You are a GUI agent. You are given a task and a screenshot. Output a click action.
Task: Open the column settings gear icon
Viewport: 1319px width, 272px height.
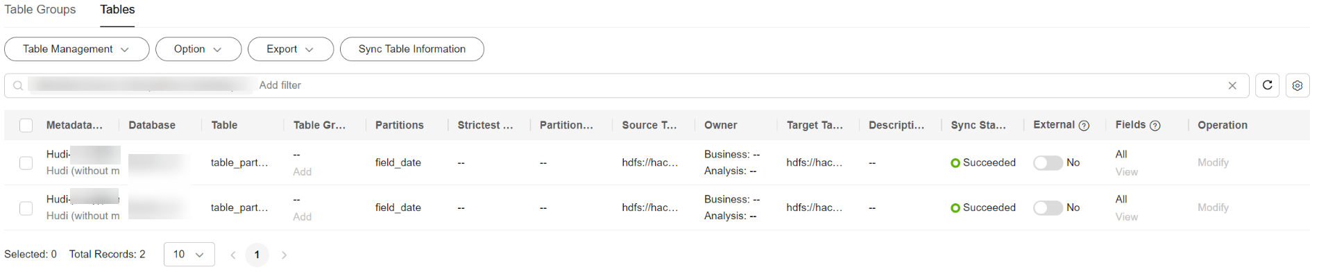click(x=1297, y=85)
